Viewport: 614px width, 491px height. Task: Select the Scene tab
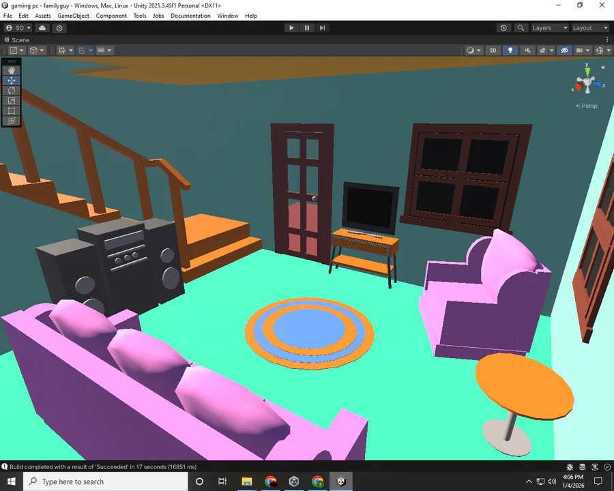point(17,40)
